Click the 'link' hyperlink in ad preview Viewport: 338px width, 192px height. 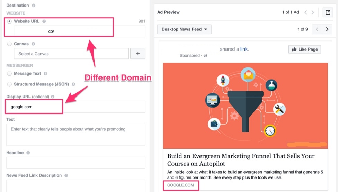[x=244, y=49]
